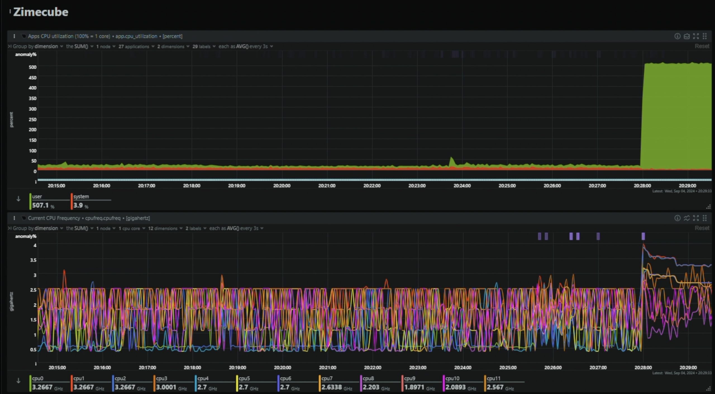Open Group by dimension dropdown on Apps CPU chart
715x394 pixels.
[46, 46]
